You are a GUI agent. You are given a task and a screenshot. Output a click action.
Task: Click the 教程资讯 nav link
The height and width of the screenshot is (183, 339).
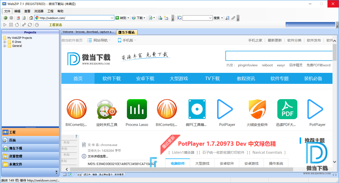coord(246,79)
